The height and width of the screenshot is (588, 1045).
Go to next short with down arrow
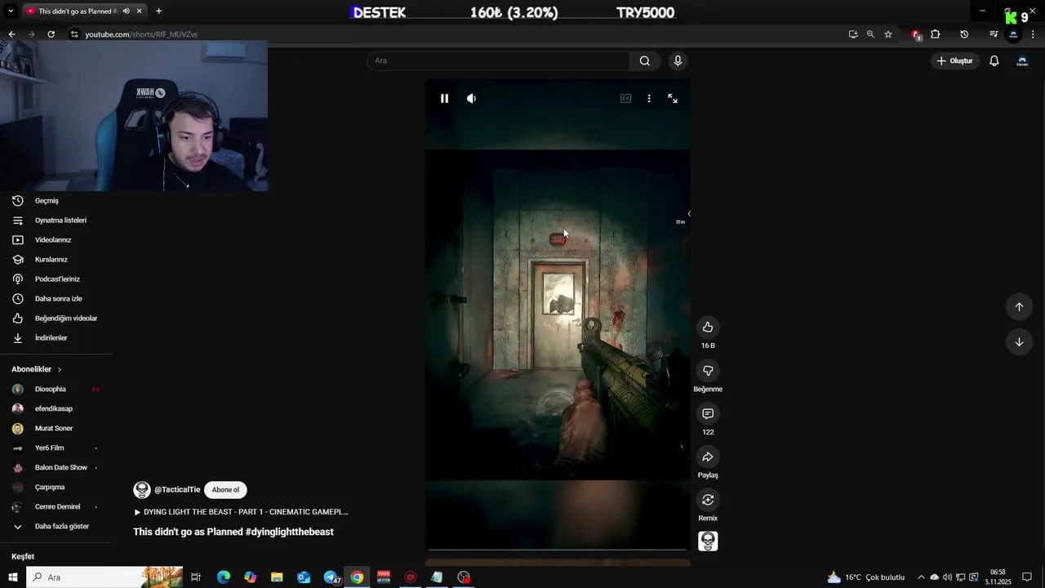(x=1019, y=342)
